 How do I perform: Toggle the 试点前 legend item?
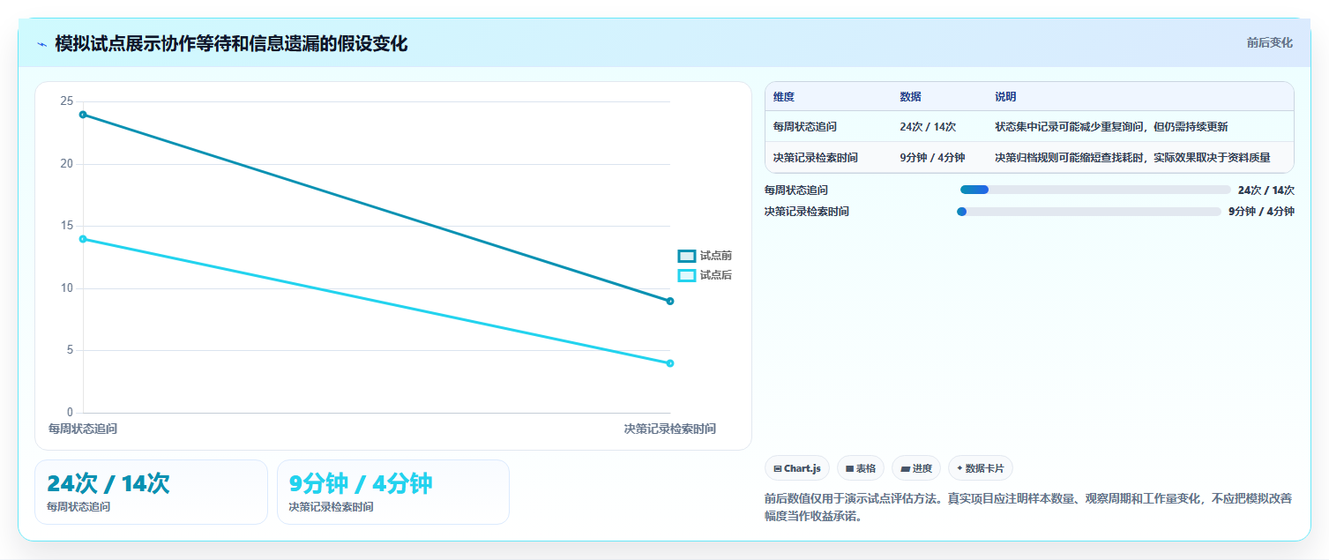[705, 256]
